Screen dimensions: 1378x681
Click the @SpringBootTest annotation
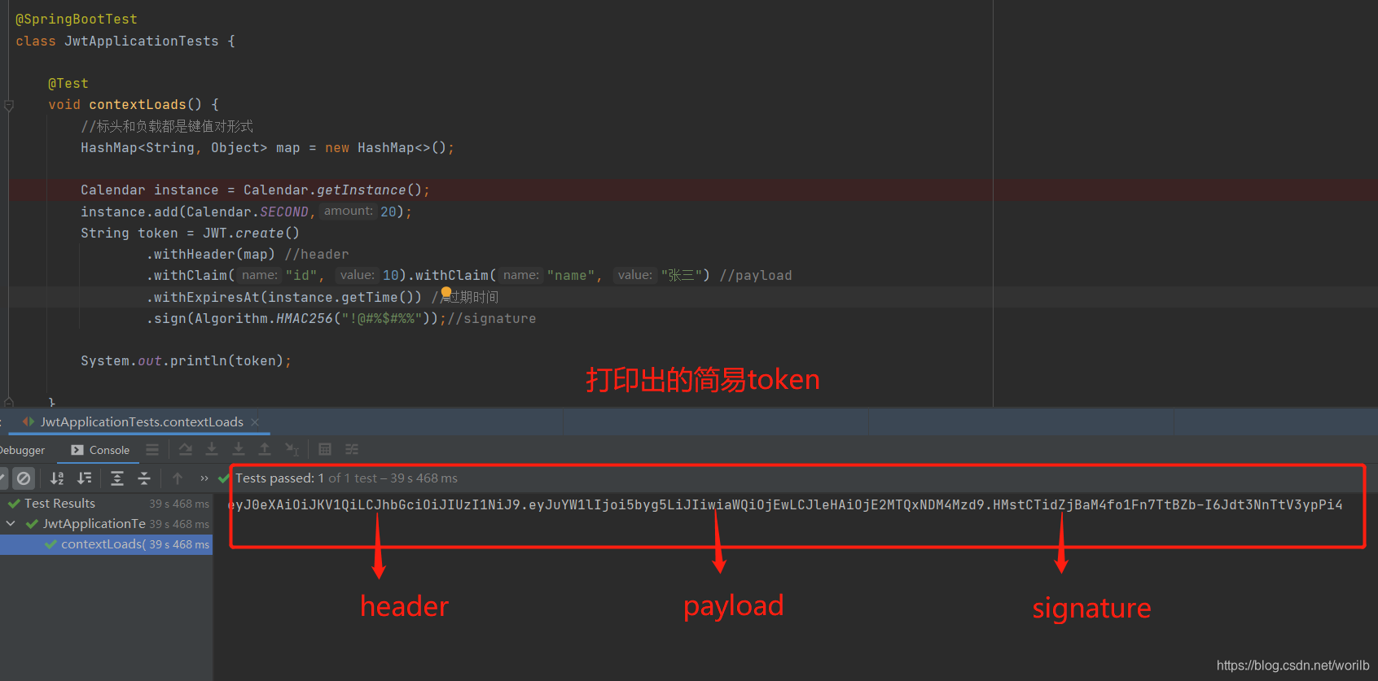[77, 19]
